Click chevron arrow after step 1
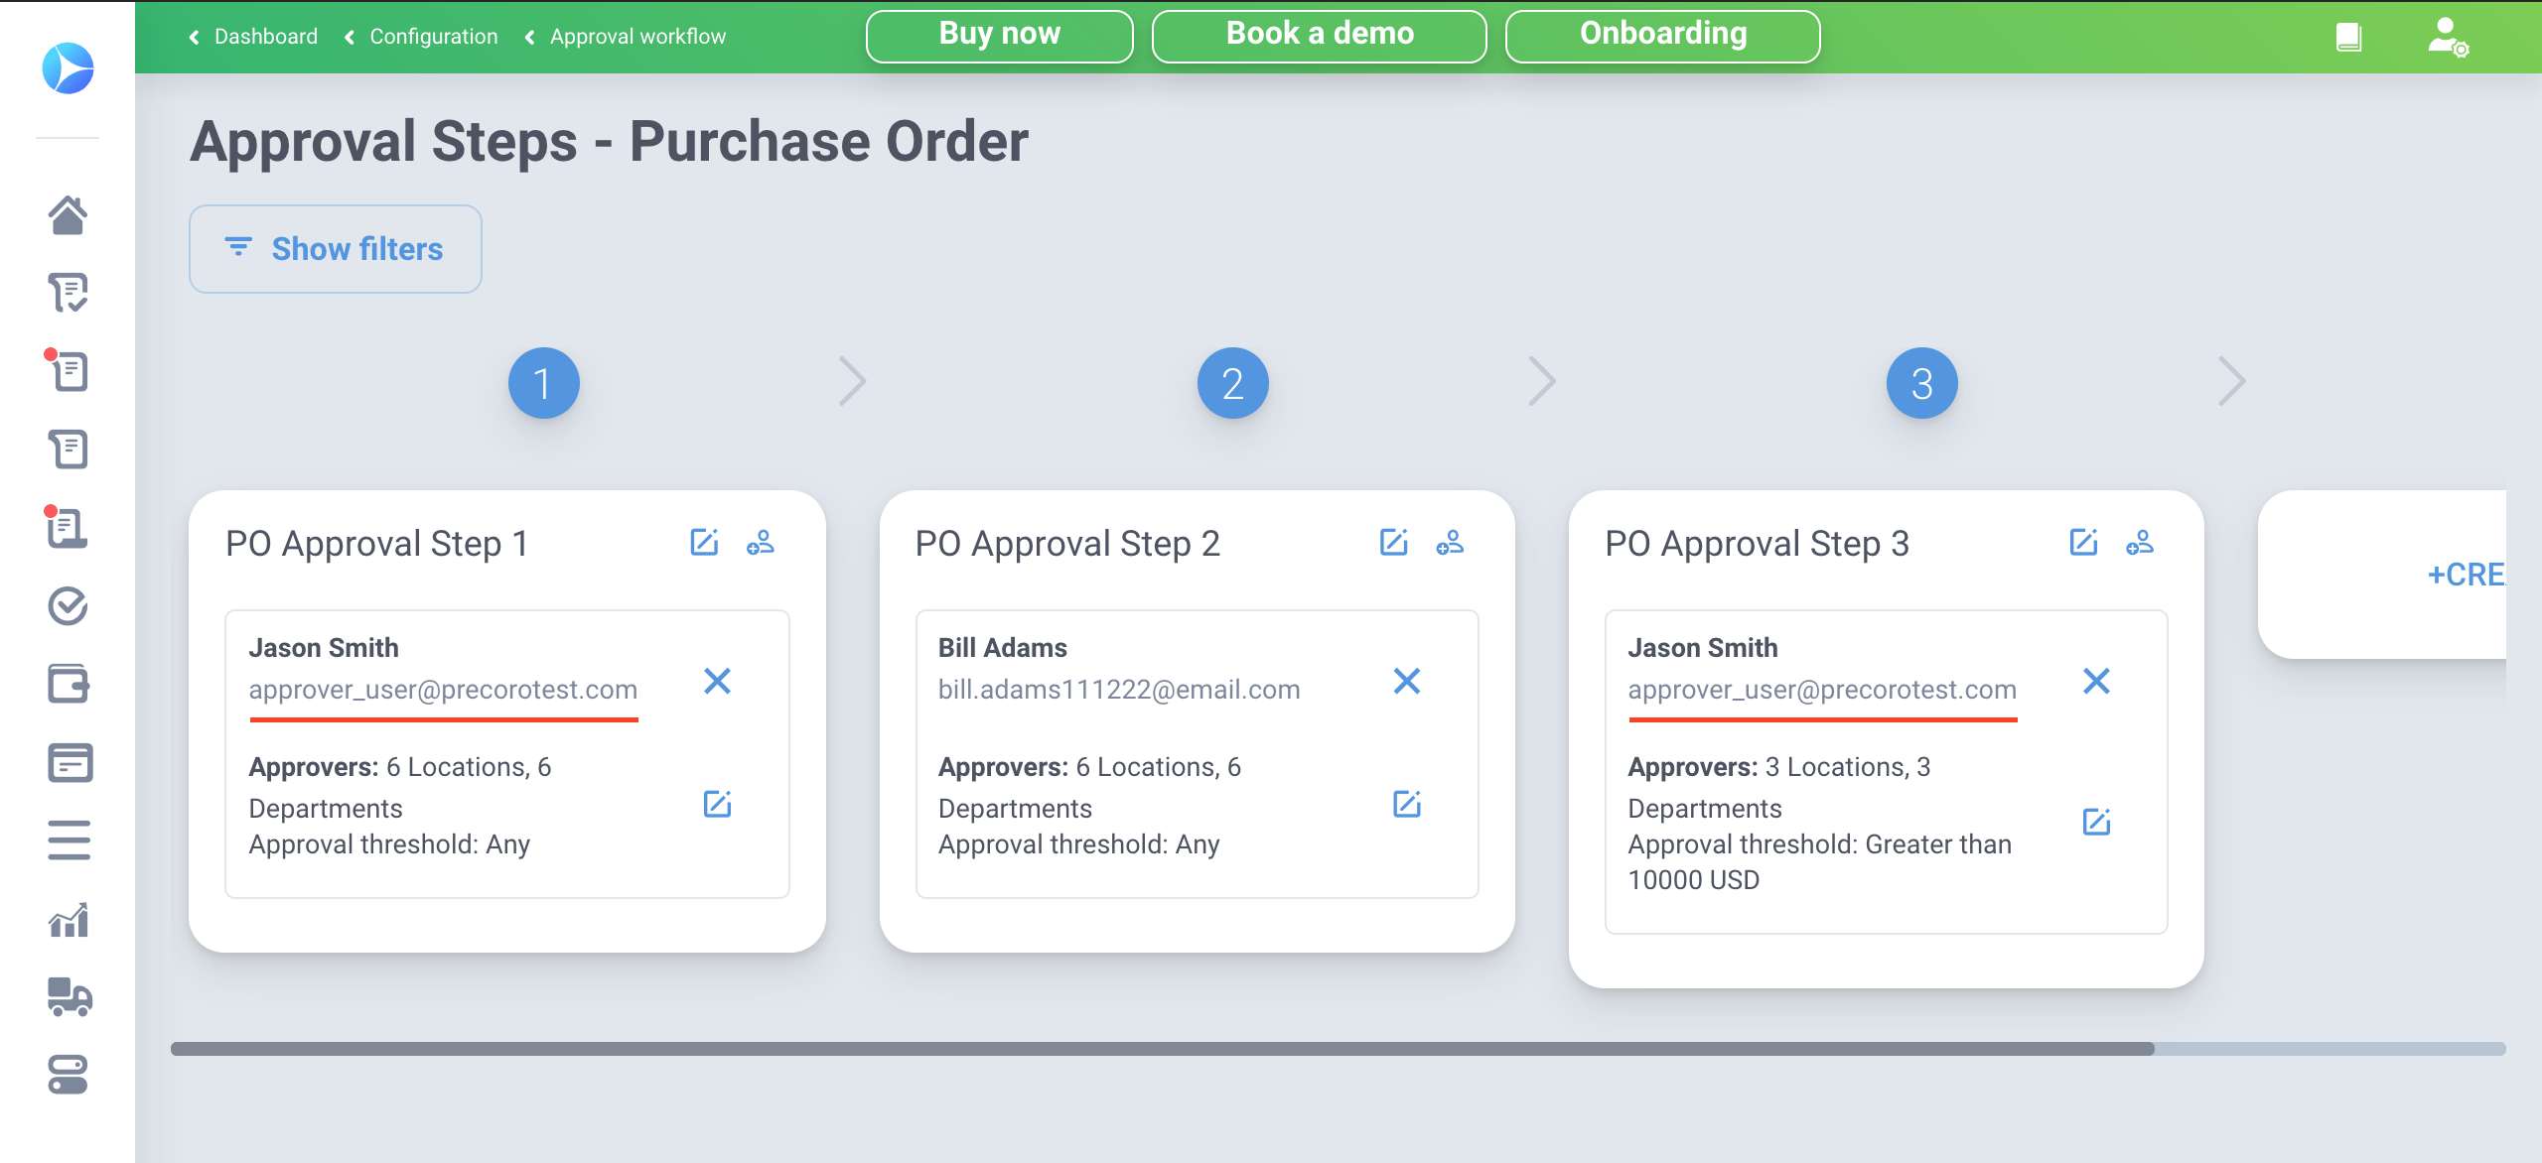 [x=852, y=382]
